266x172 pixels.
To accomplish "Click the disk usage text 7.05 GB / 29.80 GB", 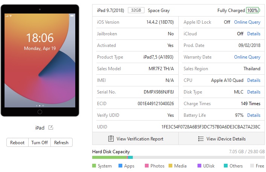I will pyautogui.click(x=247, y=151).
